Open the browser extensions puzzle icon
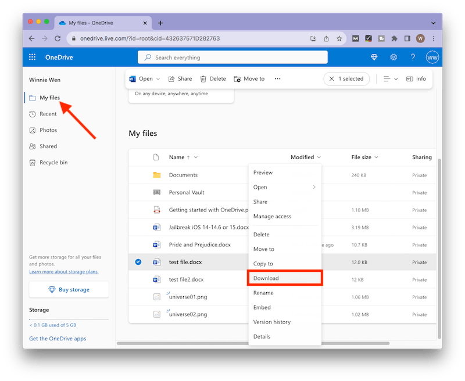 (x=395, y=38)
